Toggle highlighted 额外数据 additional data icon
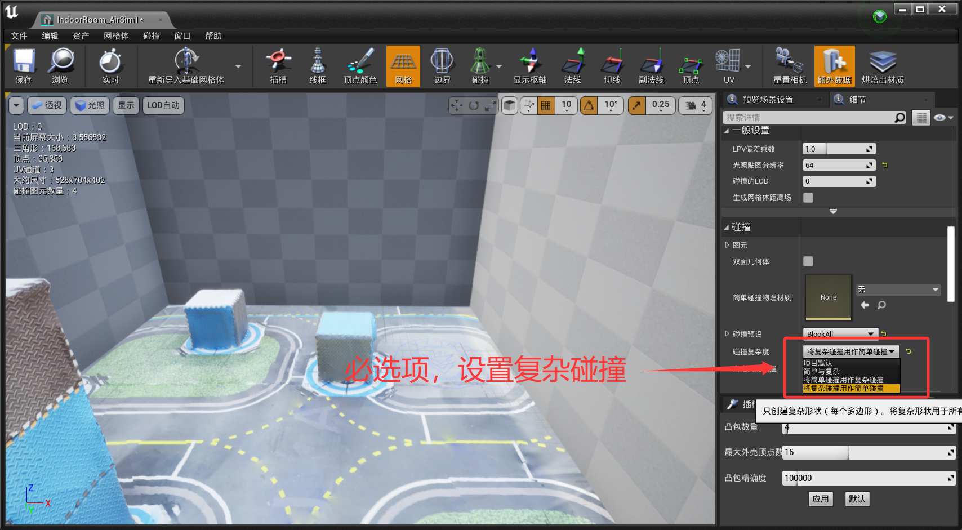Screen dimensions: 962x530 coord(834,66)
